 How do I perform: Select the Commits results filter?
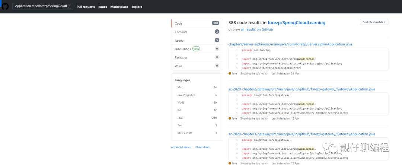[x=197, y=32]
